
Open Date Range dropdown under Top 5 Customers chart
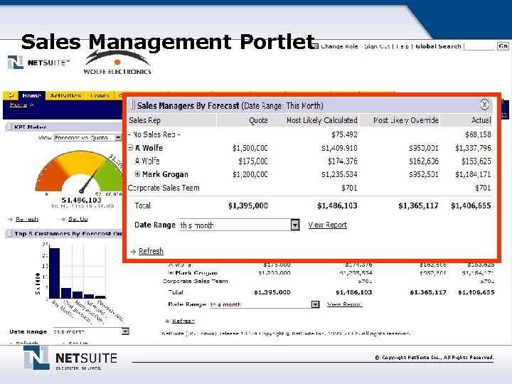pos(125,331)
